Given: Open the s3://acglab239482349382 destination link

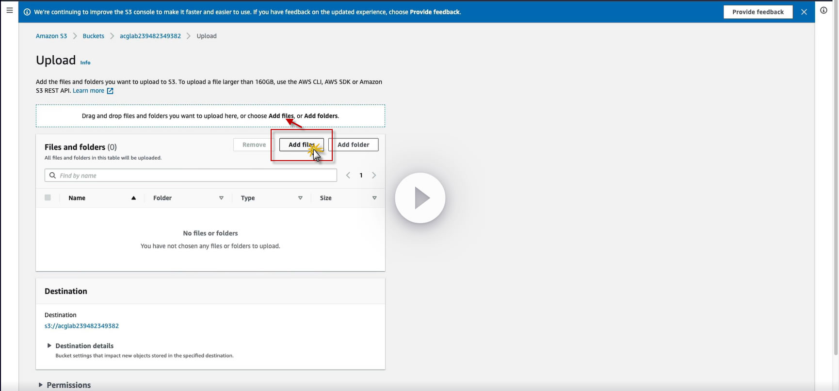Looking at the screenshot, I should pyautogui.click(x=81, y=326).
